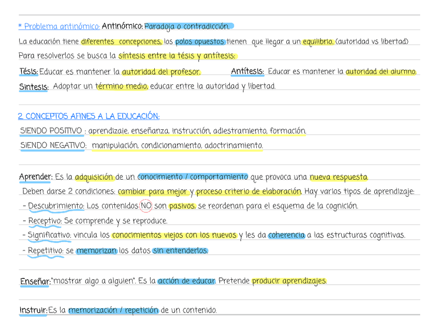Click the phrase "Se comprende y se reproduce."
The height and width of the screenshot is (329, 439).
(x=116, y=221)
